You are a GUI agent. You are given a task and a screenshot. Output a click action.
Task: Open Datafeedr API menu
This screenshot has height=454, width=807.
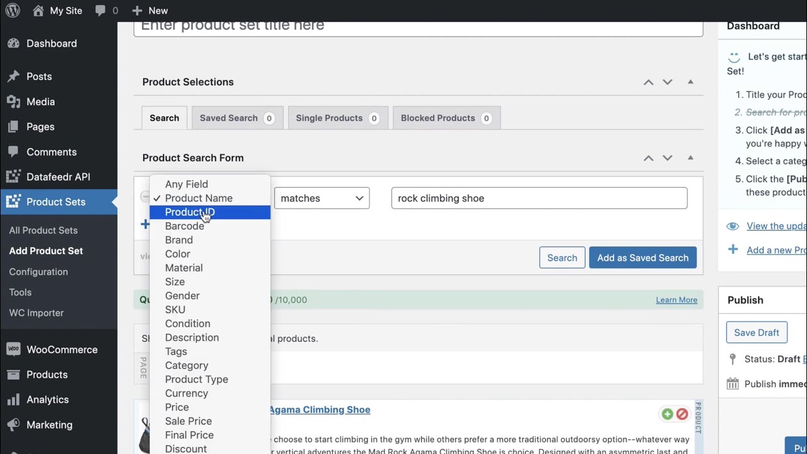coord(59,177)
